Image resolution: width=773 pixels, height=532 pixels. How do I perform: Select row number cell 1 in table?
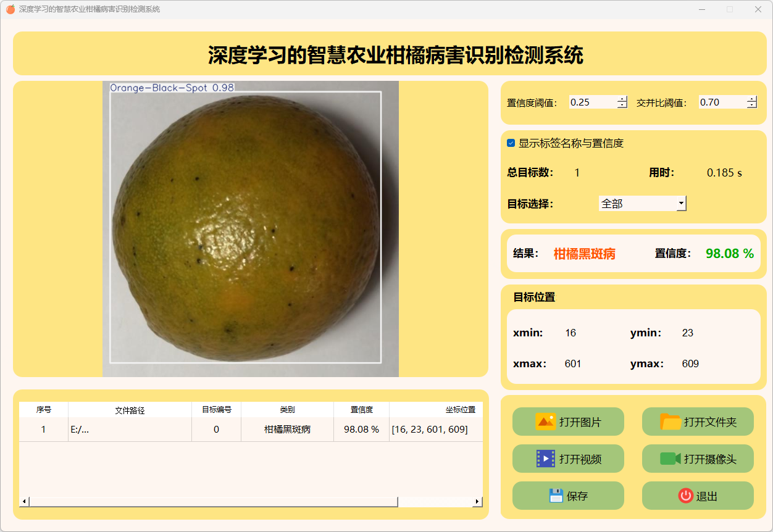coord(44,430)
